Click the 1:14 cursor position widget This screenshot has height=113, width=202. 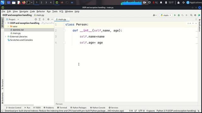tap(131, 111)
